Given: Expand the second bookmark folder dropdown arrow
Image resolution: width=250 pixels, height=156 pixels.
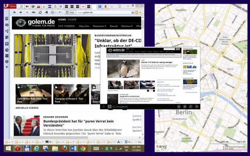Looking at the screenshot, I should point(23,142).
